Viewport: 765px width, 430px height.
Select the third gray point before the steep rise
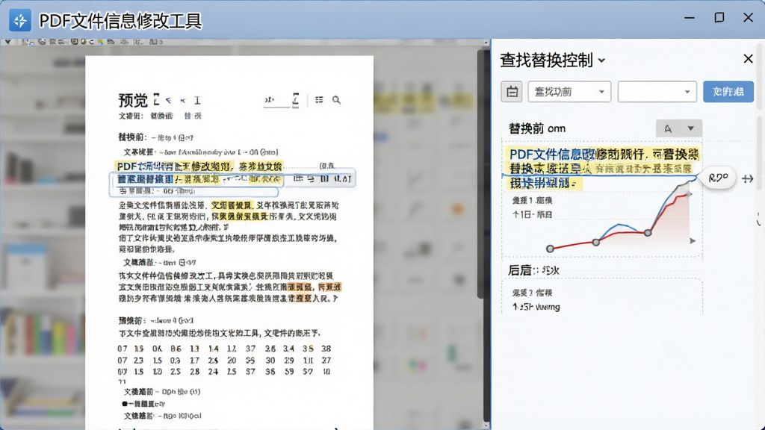click(648, 233)
